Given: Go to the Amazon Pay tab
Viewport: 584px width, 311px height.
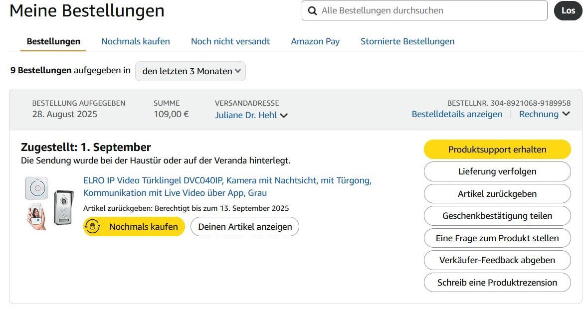Looking at the screenshot, I should point(315,41).
